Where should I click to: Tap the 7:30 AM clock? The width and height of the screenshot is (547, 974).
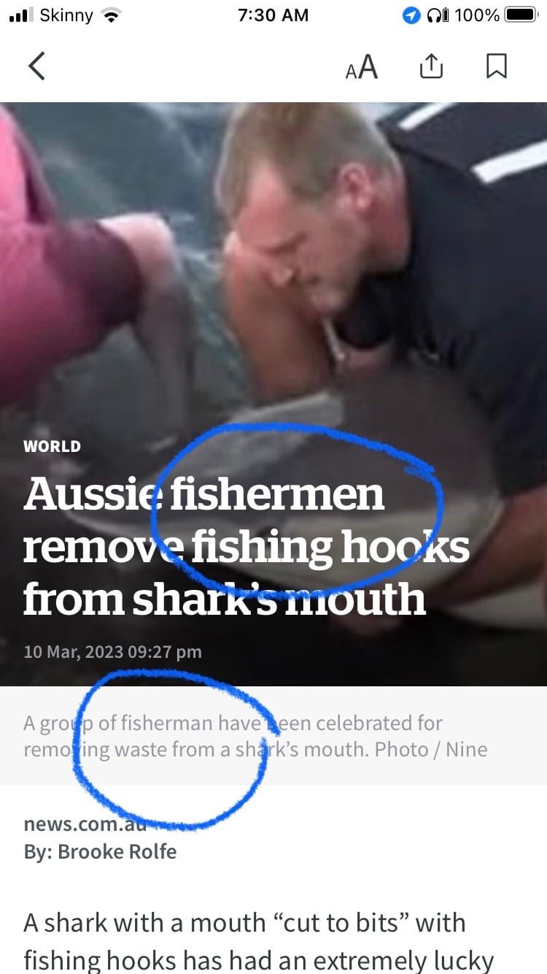click(x=273, y=15)
